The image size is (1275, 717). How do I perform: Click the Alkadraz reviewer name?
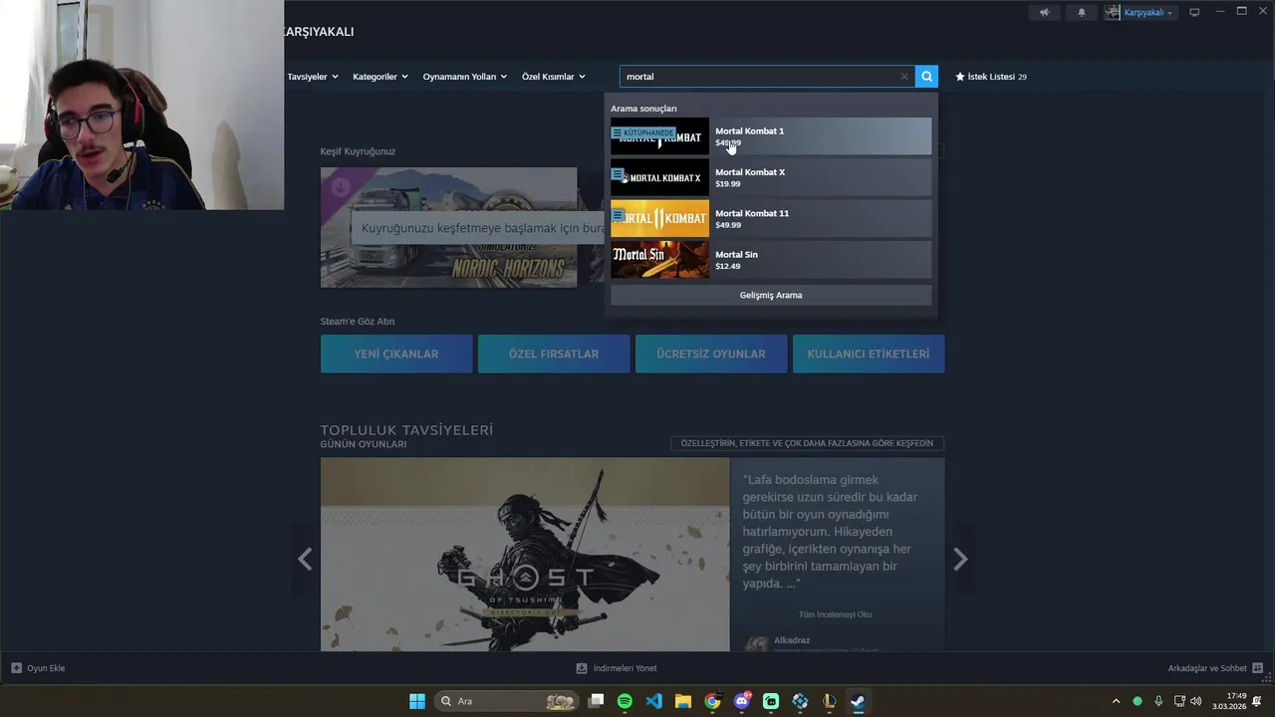click(x=793, y=640)
